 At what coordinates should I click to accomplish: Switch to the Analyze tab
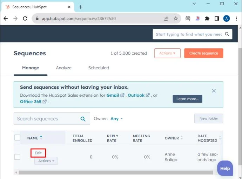click(x=64, y=68)
